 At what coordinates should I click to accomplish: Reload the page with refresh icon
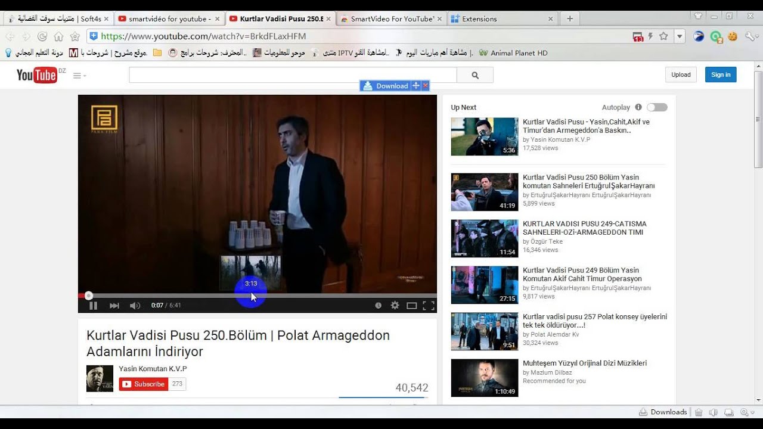[42, 36]
